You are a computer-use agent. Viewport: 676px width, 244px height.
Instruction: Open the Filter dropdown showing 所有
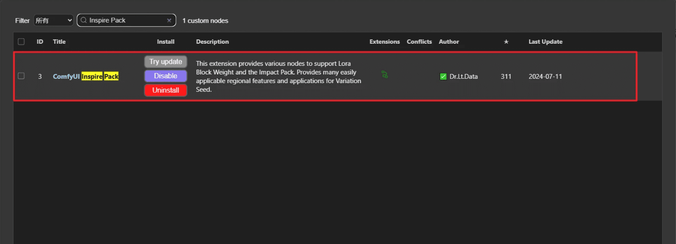coord(53,21)
